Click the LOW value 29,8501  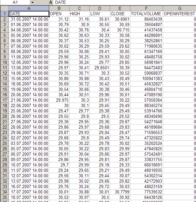click(x=100, y=68)
